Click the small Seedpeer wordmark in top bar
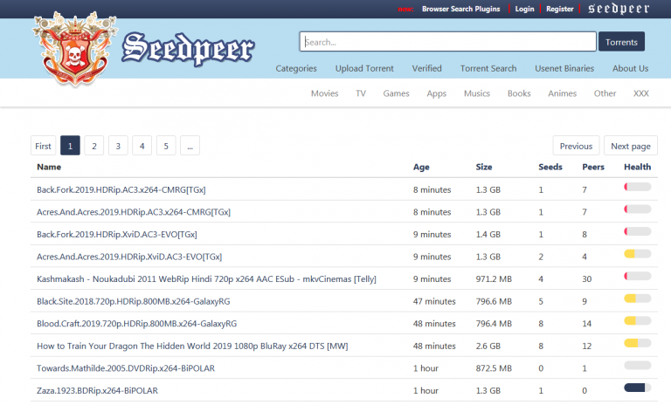 618,9
